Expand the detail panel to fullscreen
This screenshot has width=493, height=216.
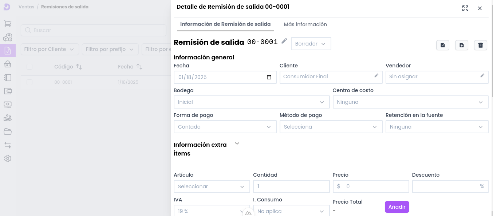[x=465, y=8]
